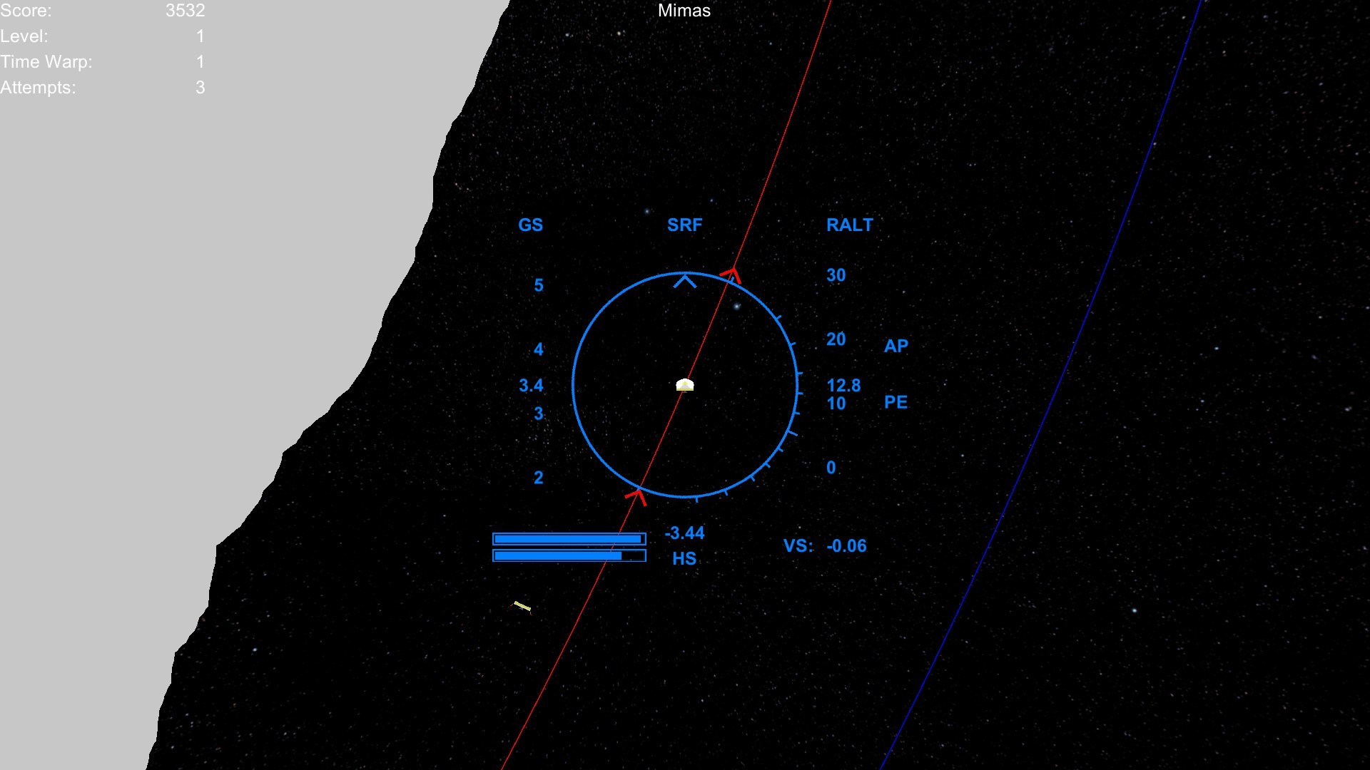Click the lower blue gauge bar
Viewport: 1370px width, 770px height.
(x=569, y=555)
